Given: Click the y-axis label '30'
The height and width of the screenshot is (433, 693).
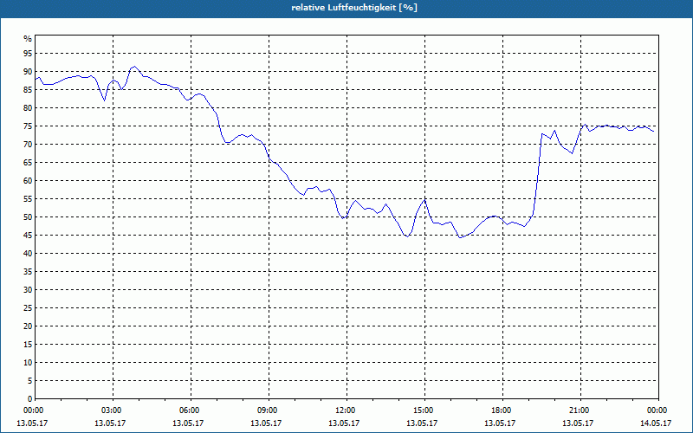Looking at the screenshot, I should pos(28,290).
